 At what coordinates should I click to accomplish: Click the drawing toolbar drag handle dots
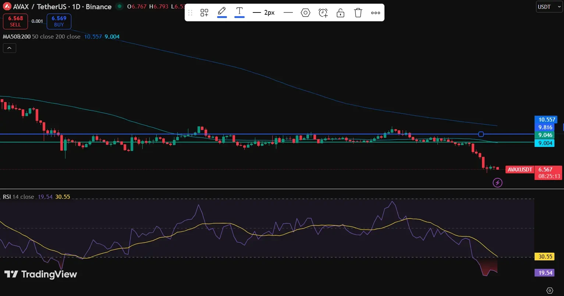pyautogui.click(x=190, y=13)
